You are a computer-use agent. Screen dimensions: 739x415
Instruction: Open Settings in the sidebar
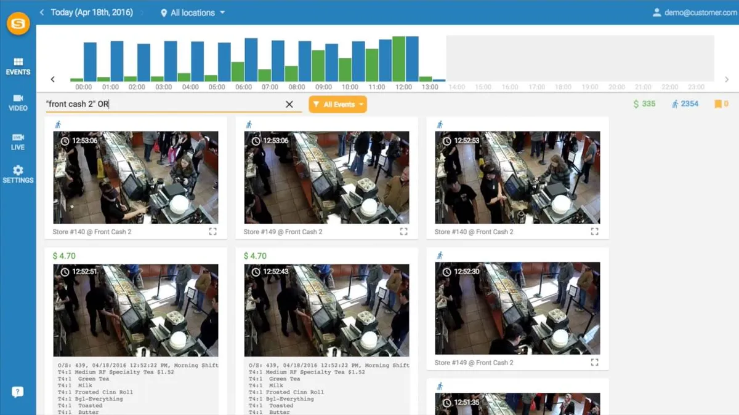pos(18,175)
